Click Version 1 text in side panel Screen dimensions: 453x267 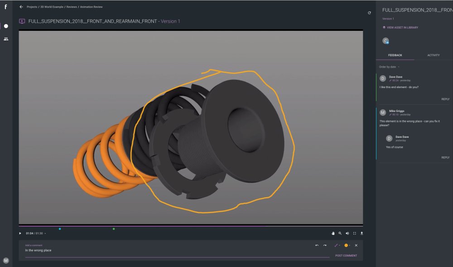click(x=388, y=19)
